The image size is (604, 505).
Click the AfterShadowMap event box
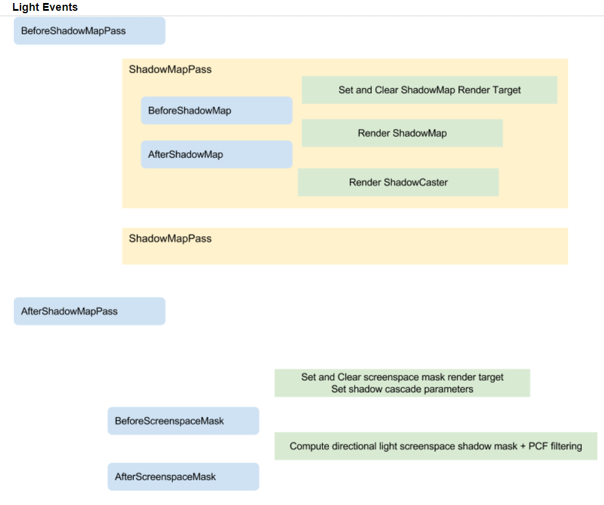coord(216,155)
